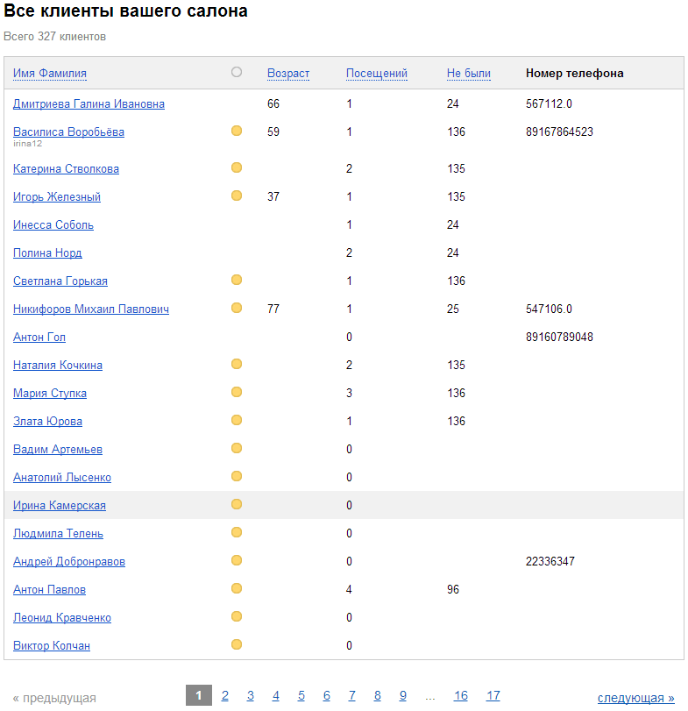Sort by the Не были column
This screenshot has width=688, height=711.
[x=469, y=74]
